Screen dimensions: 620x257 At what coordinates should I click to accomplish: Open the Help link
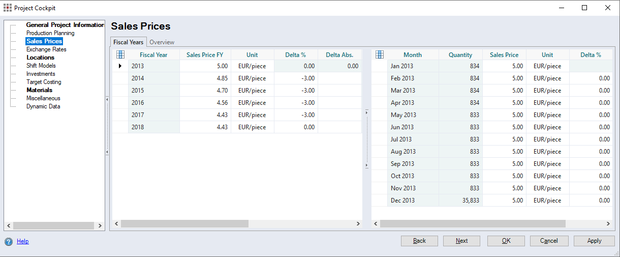click(23, 241)
